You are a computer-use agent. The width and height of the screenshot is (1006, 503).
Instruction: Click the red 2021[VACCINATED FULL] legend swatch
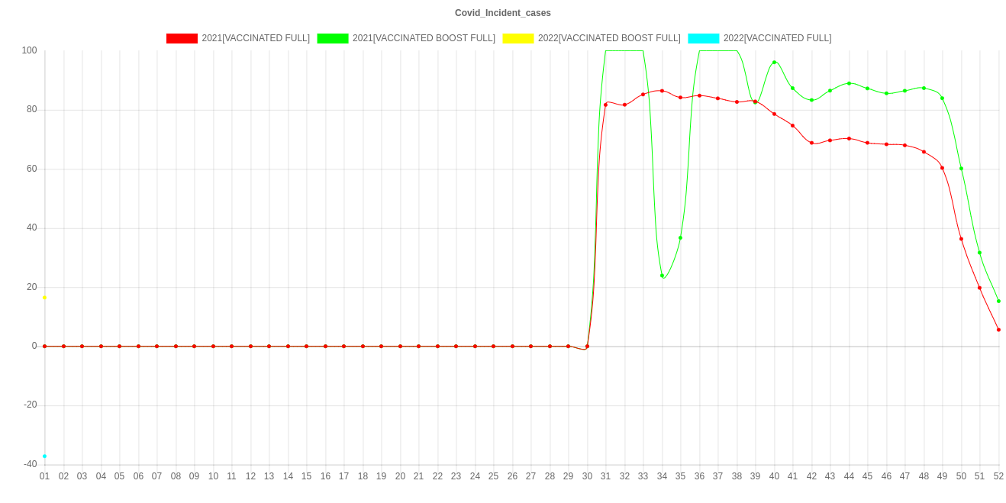click(x=181, y=38)
